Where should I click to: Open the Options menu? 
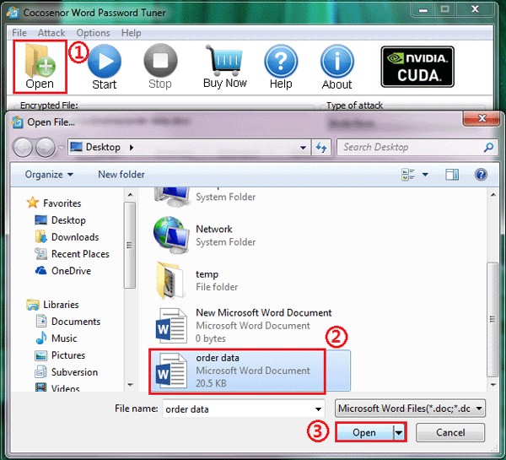coord(93,33)
